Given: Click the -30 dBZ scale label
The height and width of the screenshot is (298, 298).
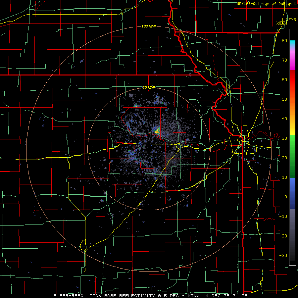Looking at the screenshot, I should coord(283,255).
